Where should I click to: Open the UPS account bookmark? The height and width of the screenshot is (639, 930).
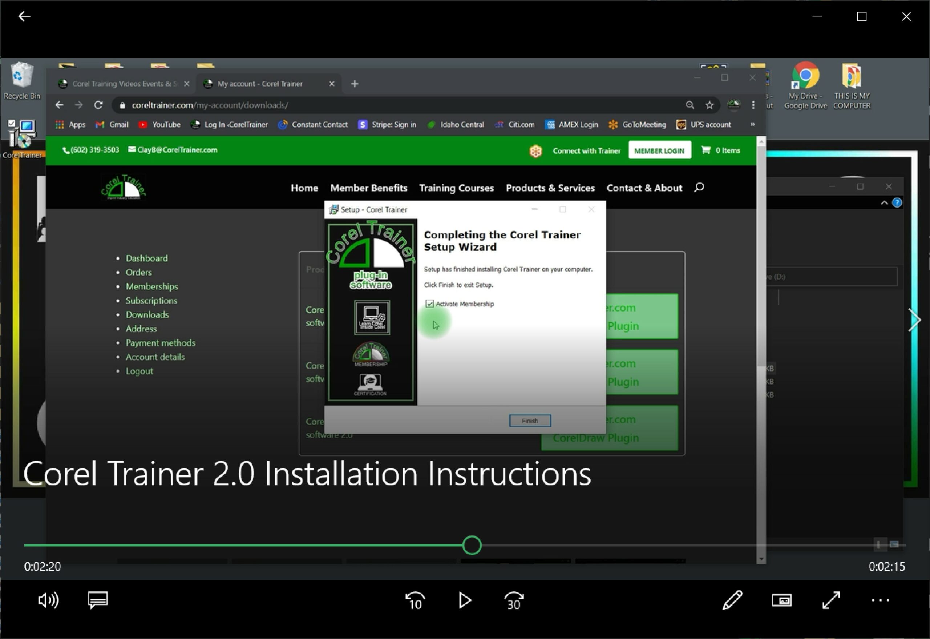(704, 125)
